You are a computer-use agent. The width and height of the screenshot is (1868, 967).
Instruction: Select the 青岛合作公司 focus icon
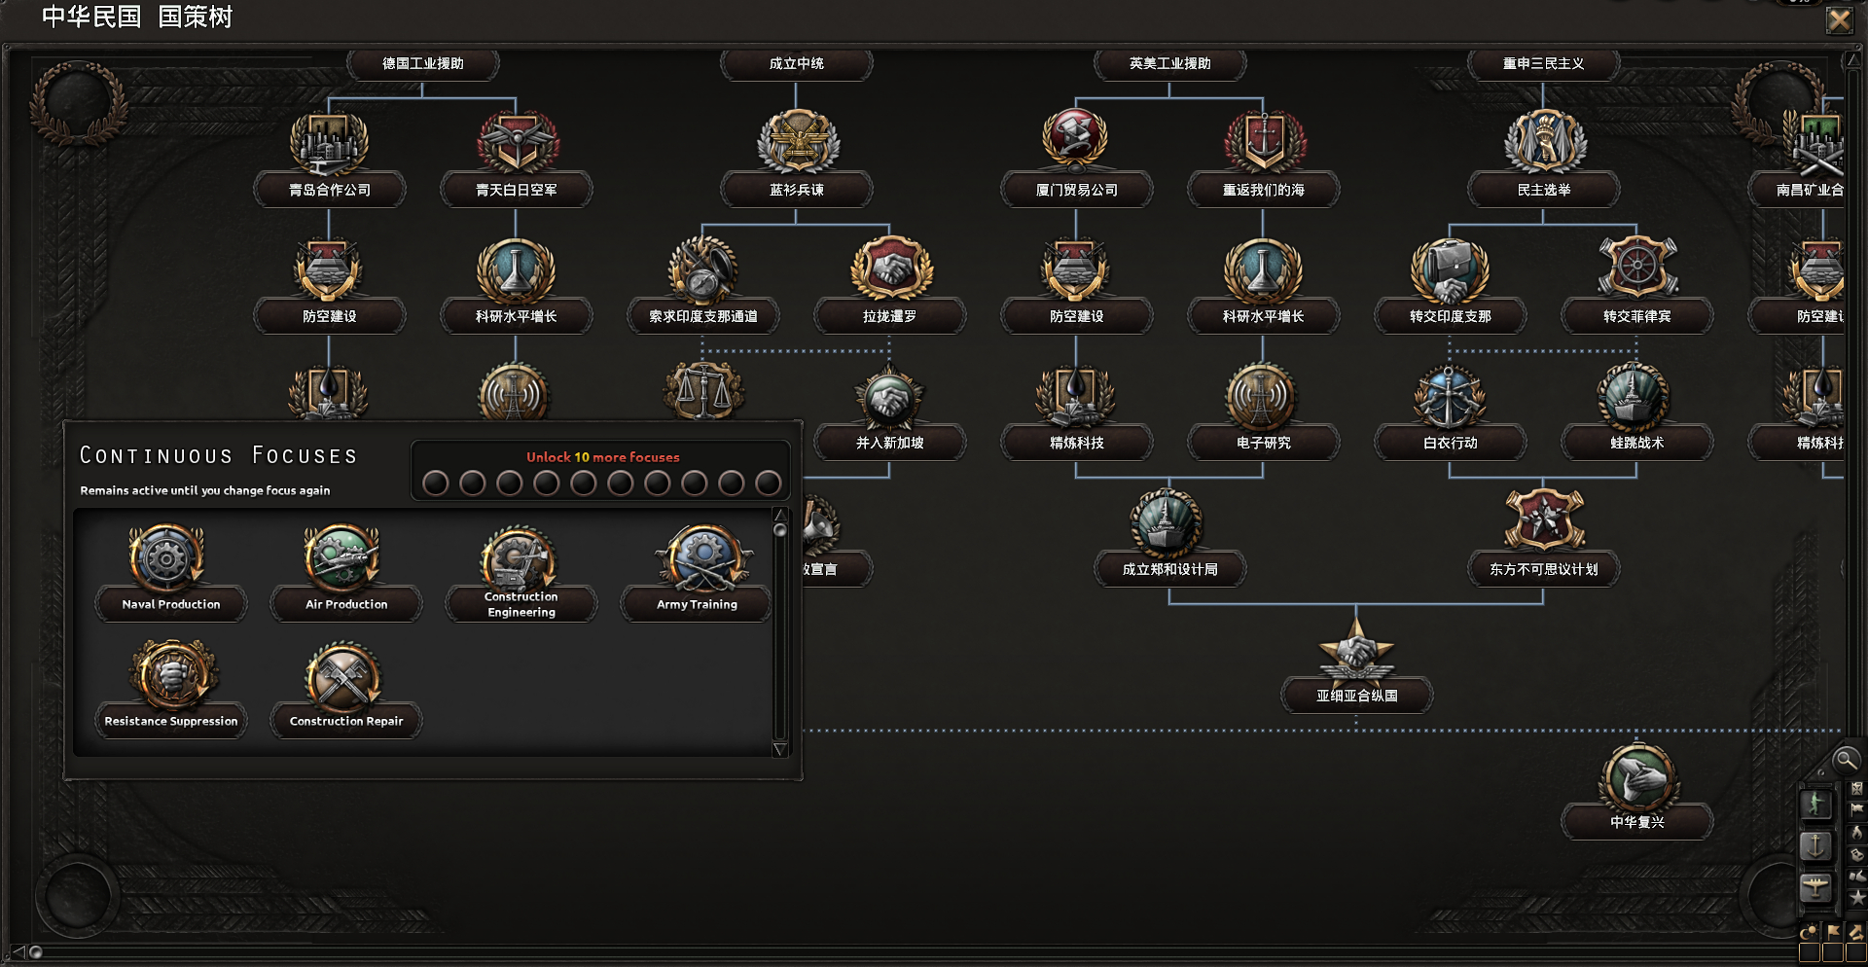[329, 142]
